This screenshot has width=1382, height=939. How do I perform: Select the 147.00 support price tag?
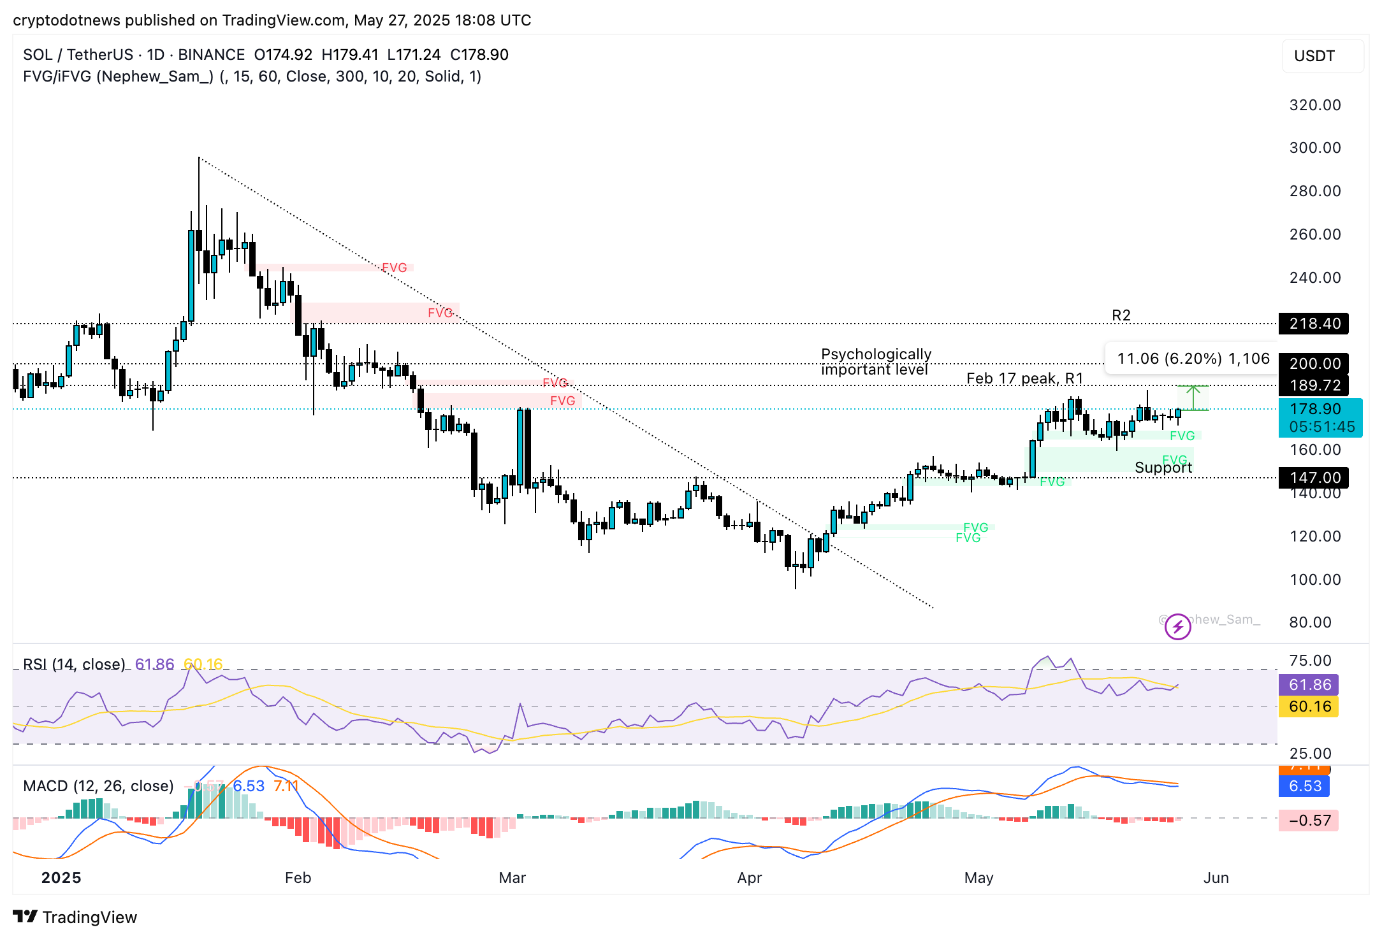[x=1314, y=478]
